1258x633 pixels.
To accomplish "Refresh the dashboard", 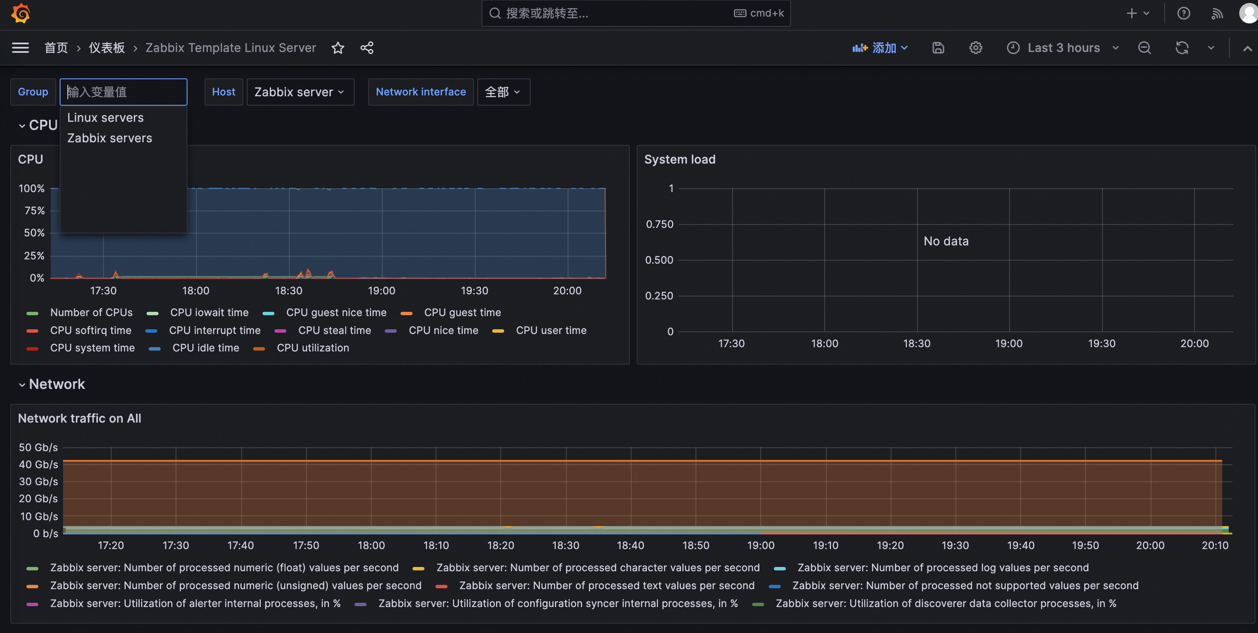I will [1181, 48].
